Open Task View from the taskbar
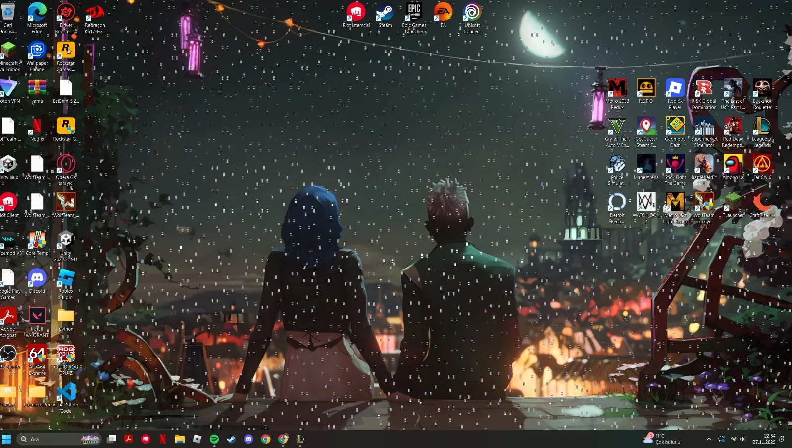The height and width of the screenshot is (448, 792). tap(112, 439)
